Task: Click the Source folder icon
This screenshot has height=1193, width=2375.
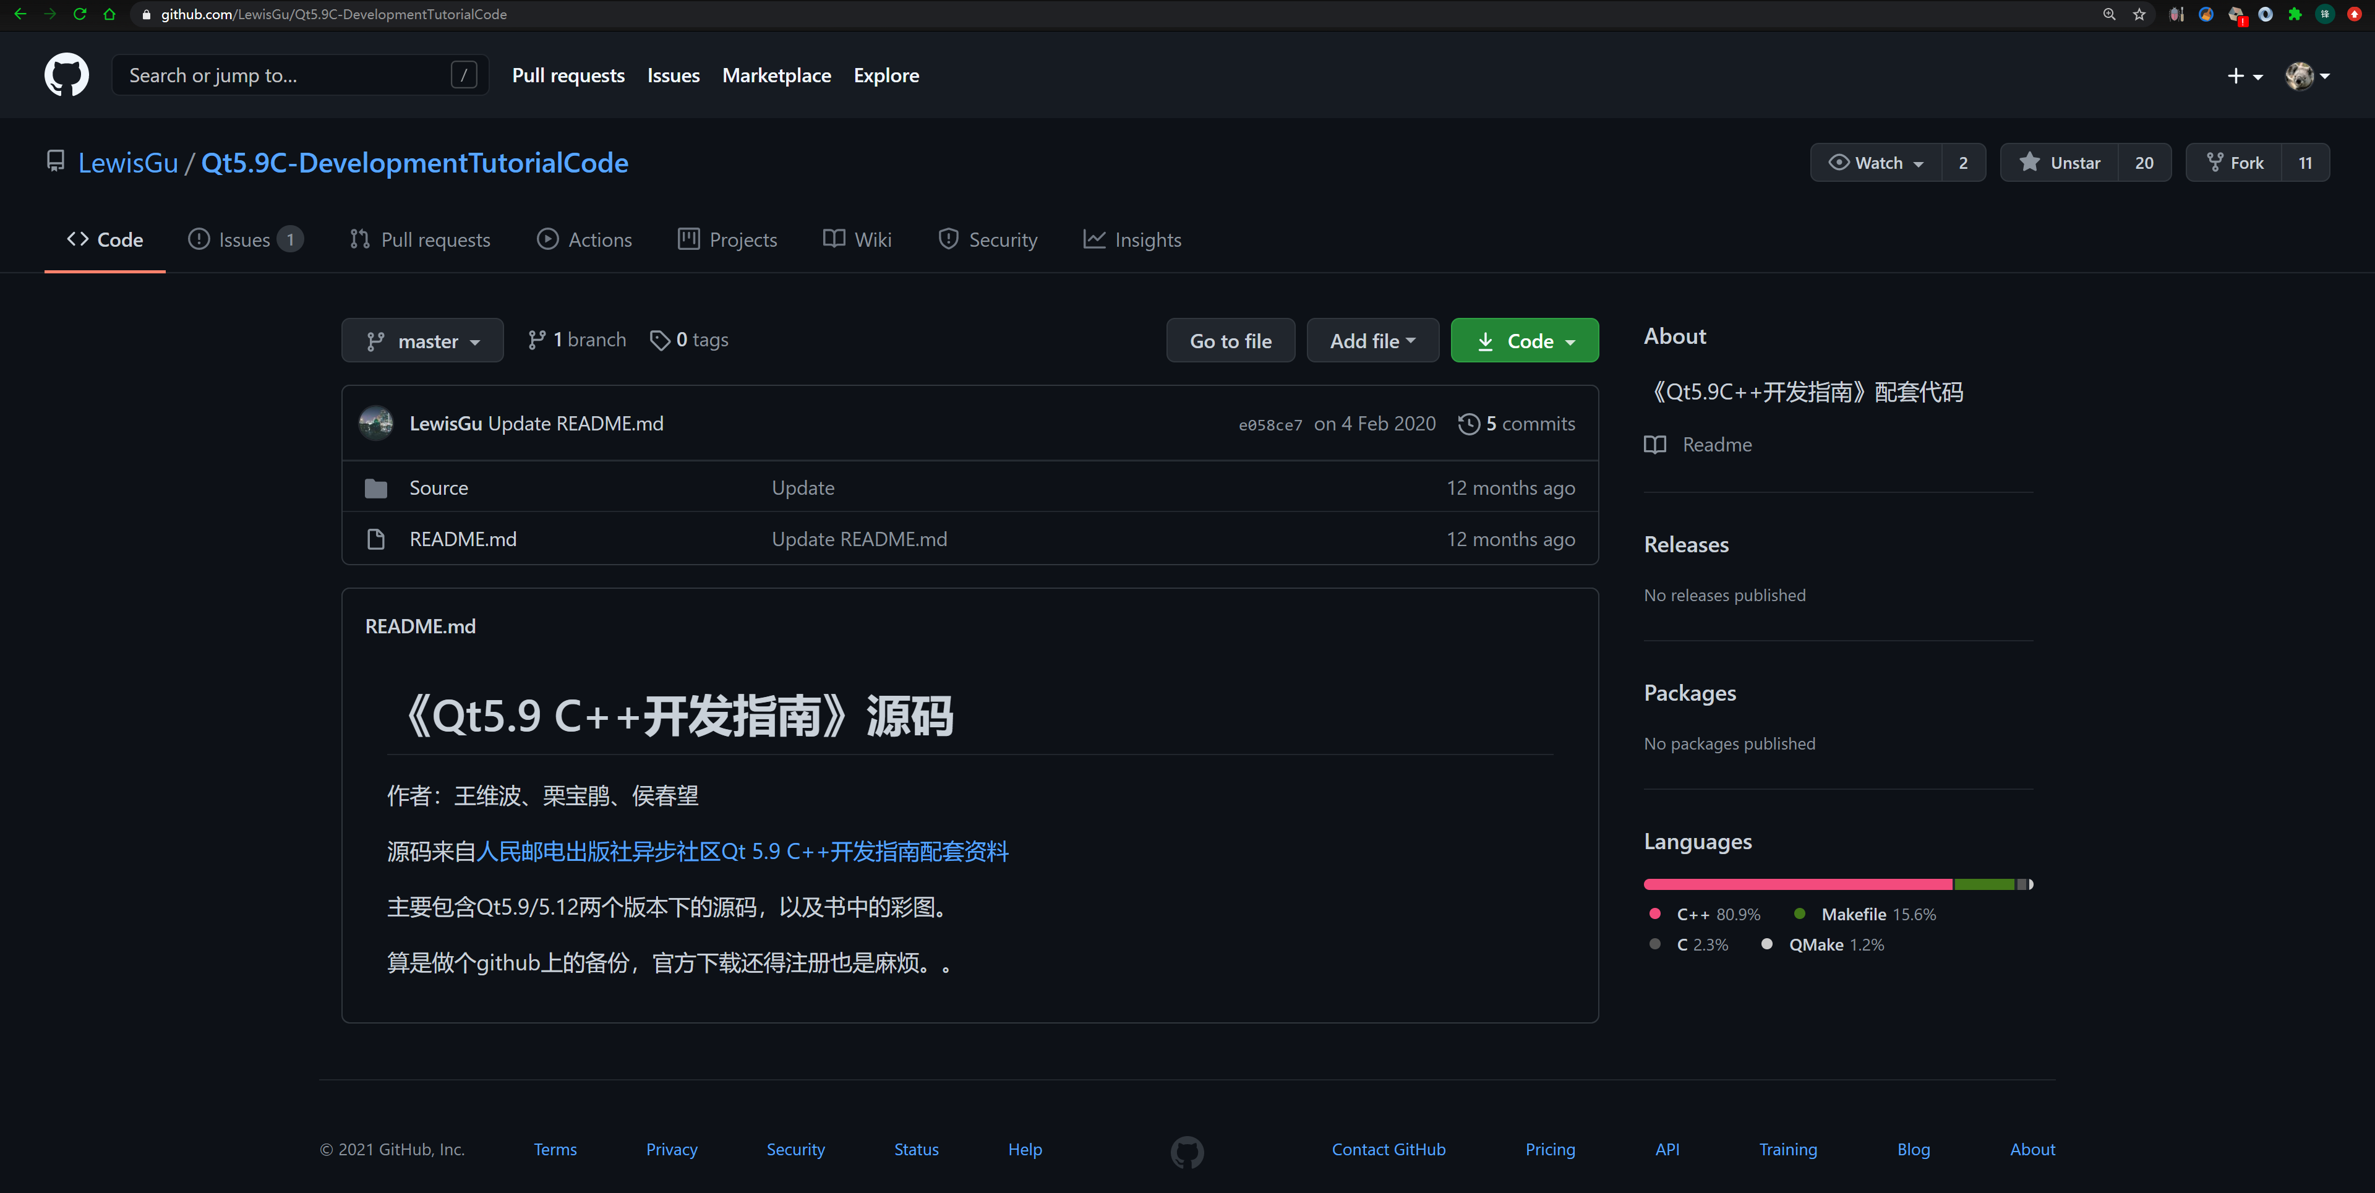Action: 375,488
